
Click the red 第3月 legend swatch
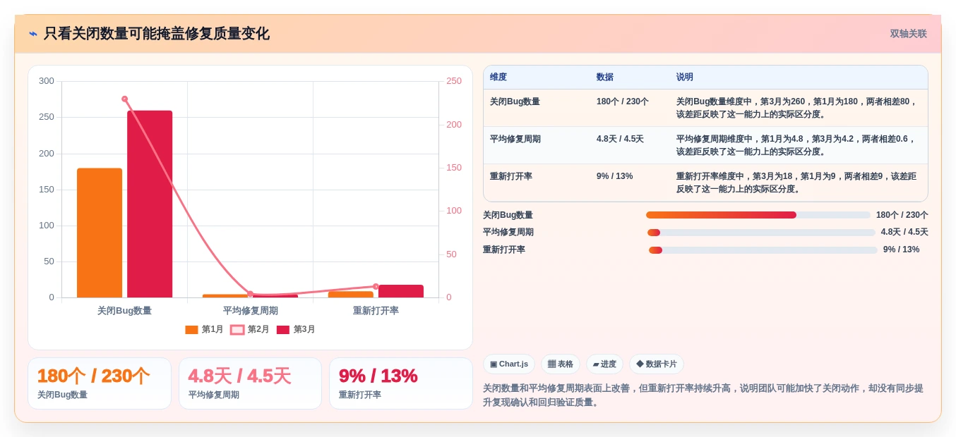coord(283,329)
